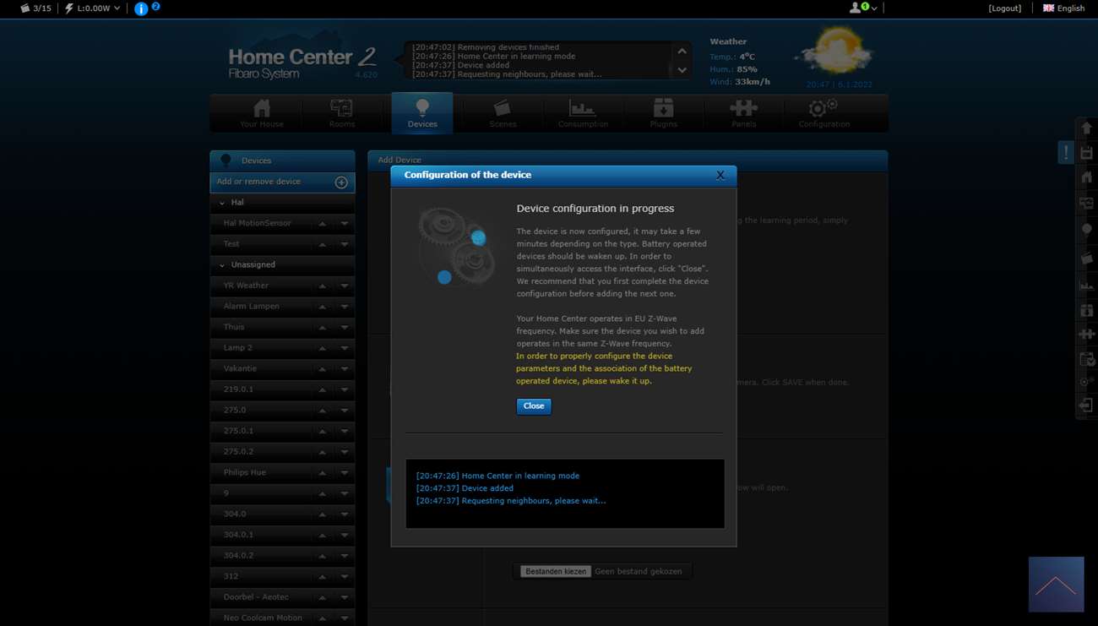Click the Logout link
The width and height of the screenshot is (1098, 626).
pyautogui.click(x=1004, y=8)
